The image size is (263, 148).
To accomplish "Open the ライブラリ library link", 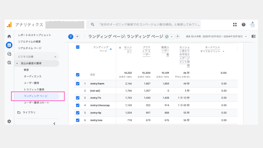I will (x=29, y=113).
